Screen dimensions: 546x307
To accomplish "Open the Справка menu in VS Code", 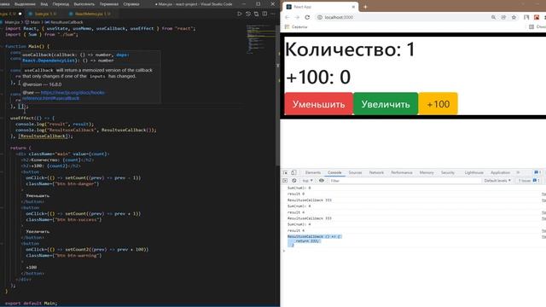I will click(x=131, y=4).
